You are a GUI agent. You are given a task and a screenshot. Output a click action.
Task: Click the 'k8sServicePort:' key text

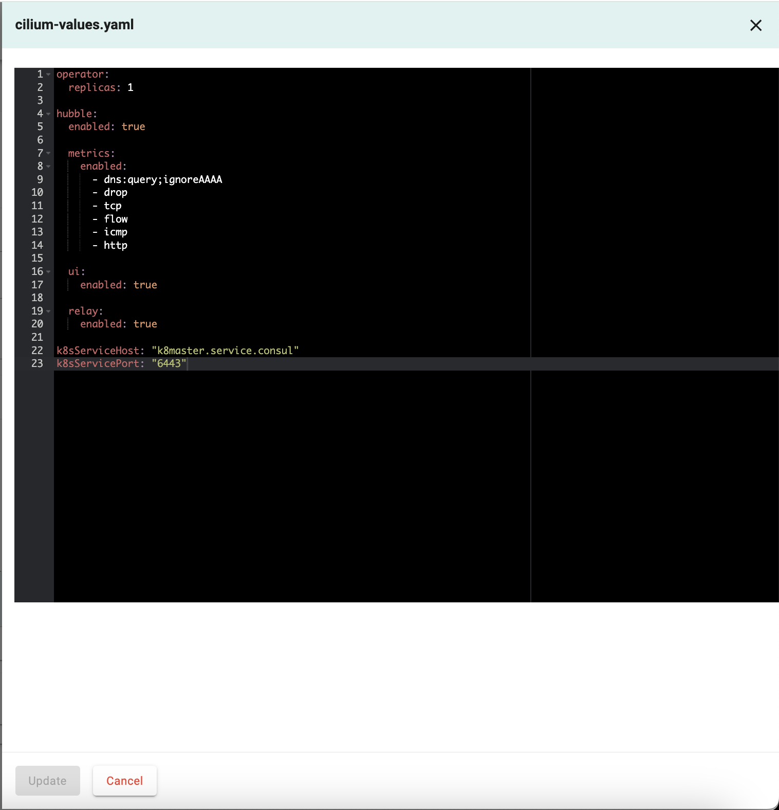[x=101, y=363]
